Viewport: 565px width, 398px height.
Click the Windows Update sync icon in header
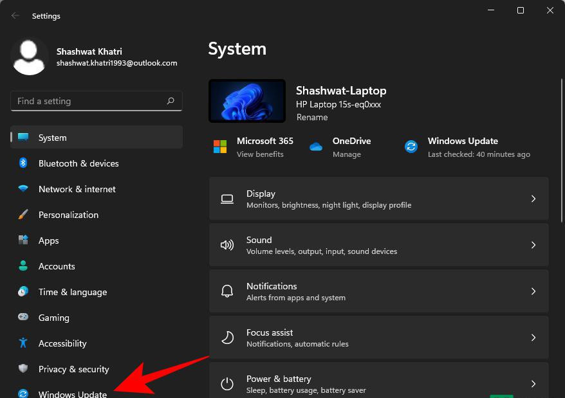411,147
